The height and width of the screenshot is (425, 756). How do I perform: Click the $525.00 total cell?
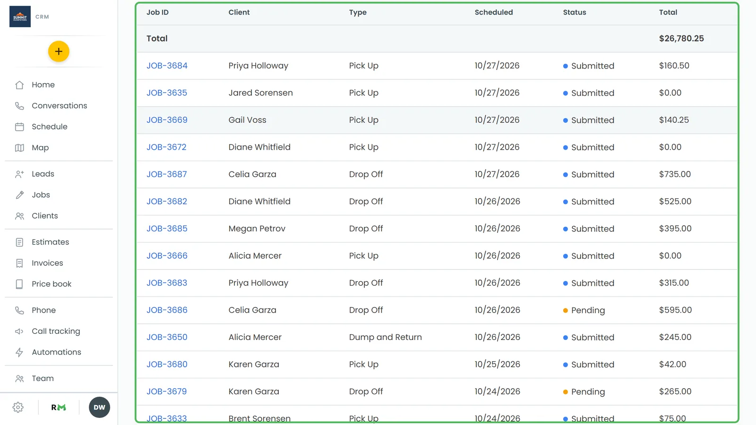point(675,202)
